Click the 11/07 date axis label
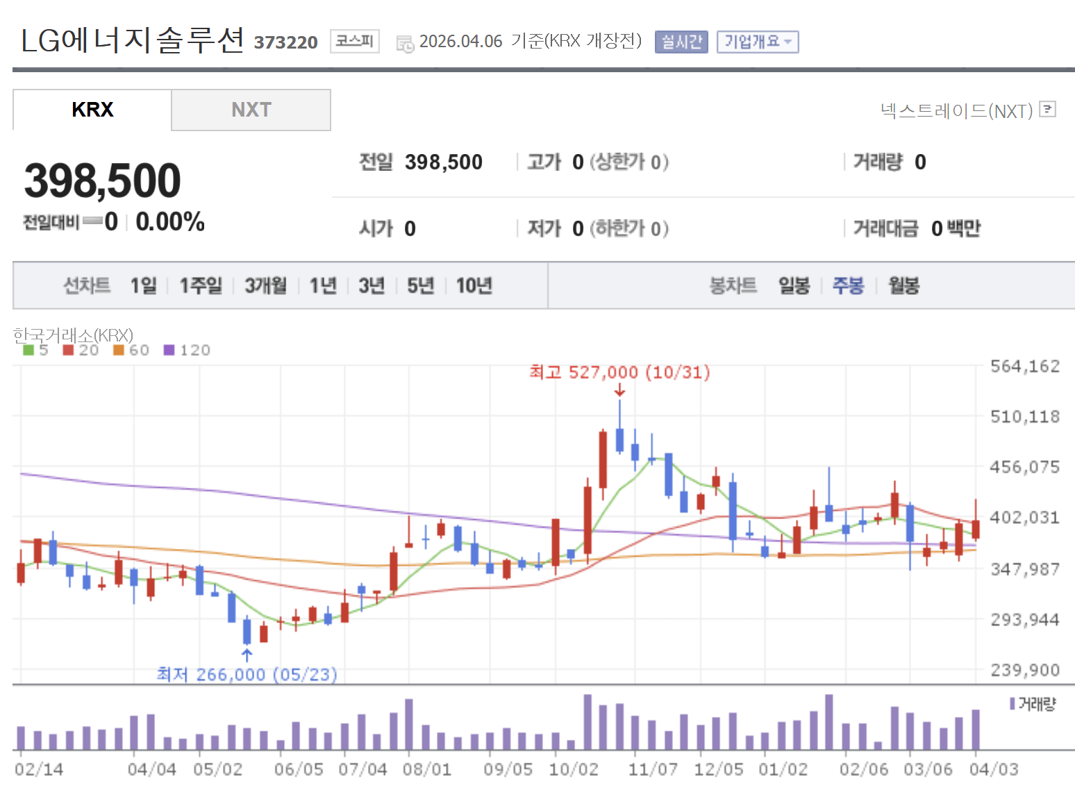This screenshot has width=1075, height=812. coord(653,769)
